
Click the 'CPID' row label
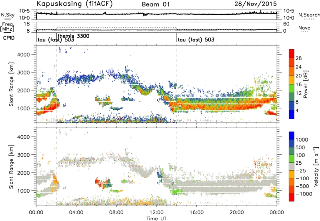click(x=9, y=38)
